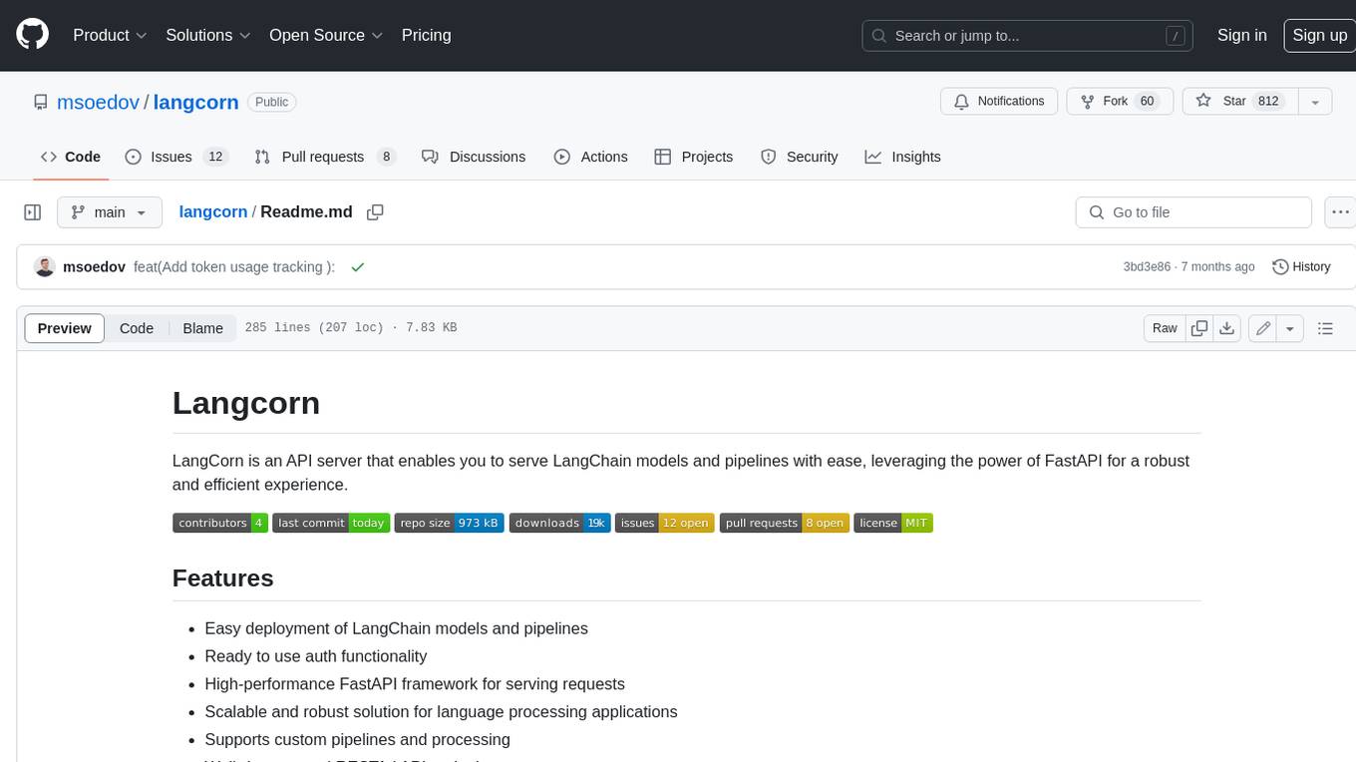Open the Security tab

click(x=799, y=157)
